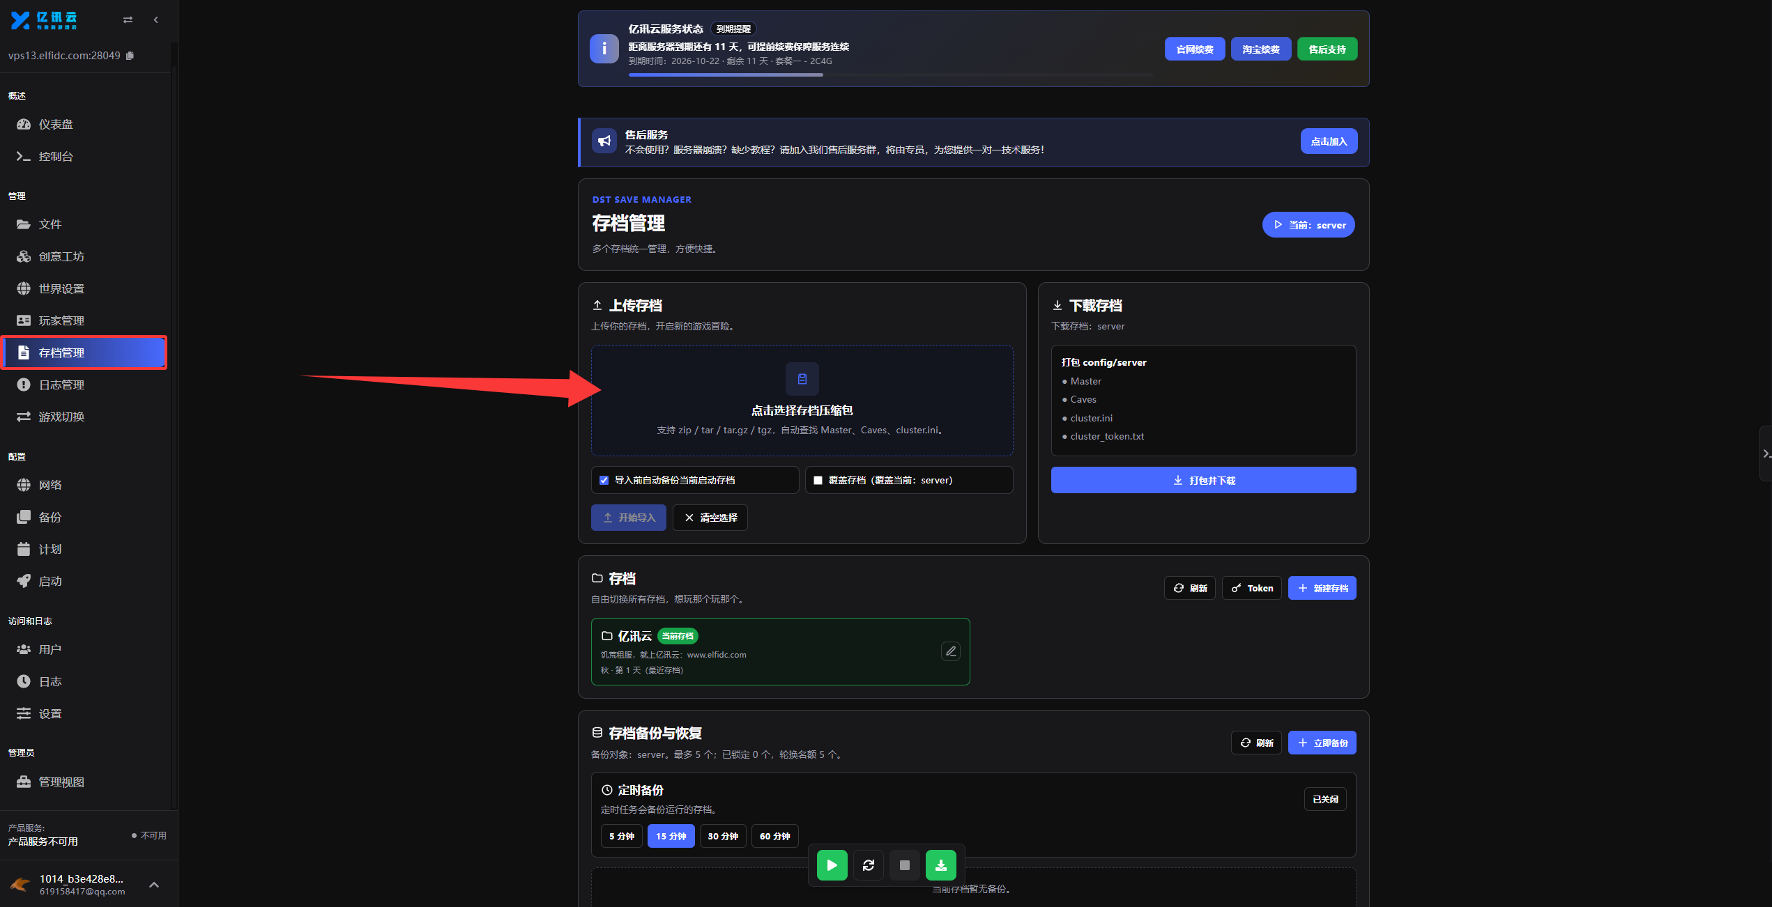Click the gray stop server square icon
The image size is (1772, 907).
(904, 865)
